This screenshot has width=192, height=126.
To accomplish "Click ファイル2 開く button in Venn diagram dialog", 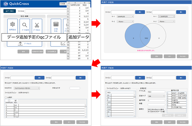I will point(181,12).
